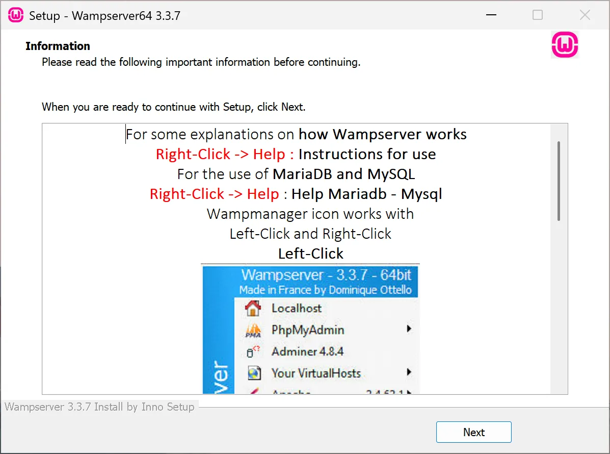Maximize the Setup window
Screen dimensions: 610x454
click(x=538, y=15)
